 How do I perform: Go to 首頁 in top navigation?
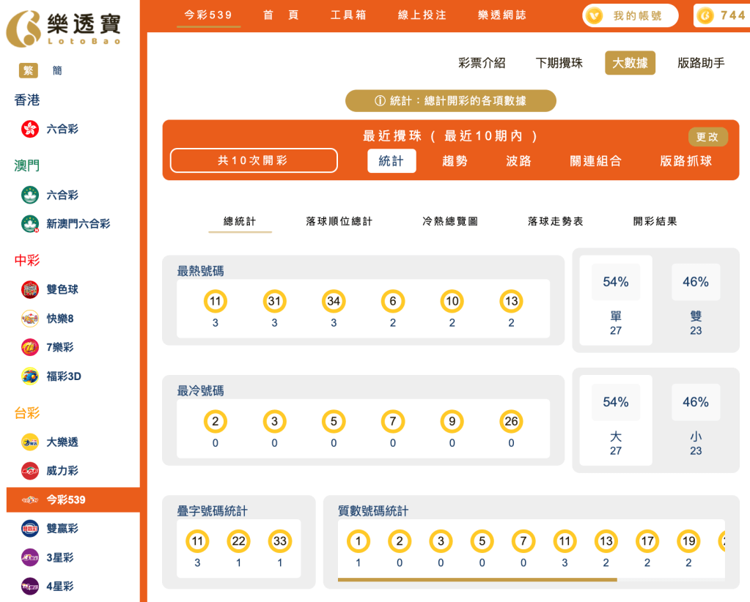pos(282,15)
